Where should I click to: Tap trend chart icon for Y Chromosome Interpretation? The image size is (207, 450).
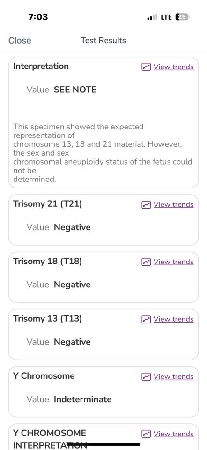(x=146, y=434)
